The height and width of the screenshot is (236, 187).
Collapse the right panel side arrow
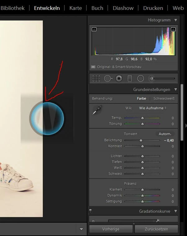(x=186, y=126)
